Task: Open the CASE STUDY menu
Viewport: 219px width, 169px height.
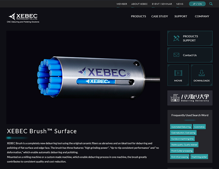Action: point(159,17)
